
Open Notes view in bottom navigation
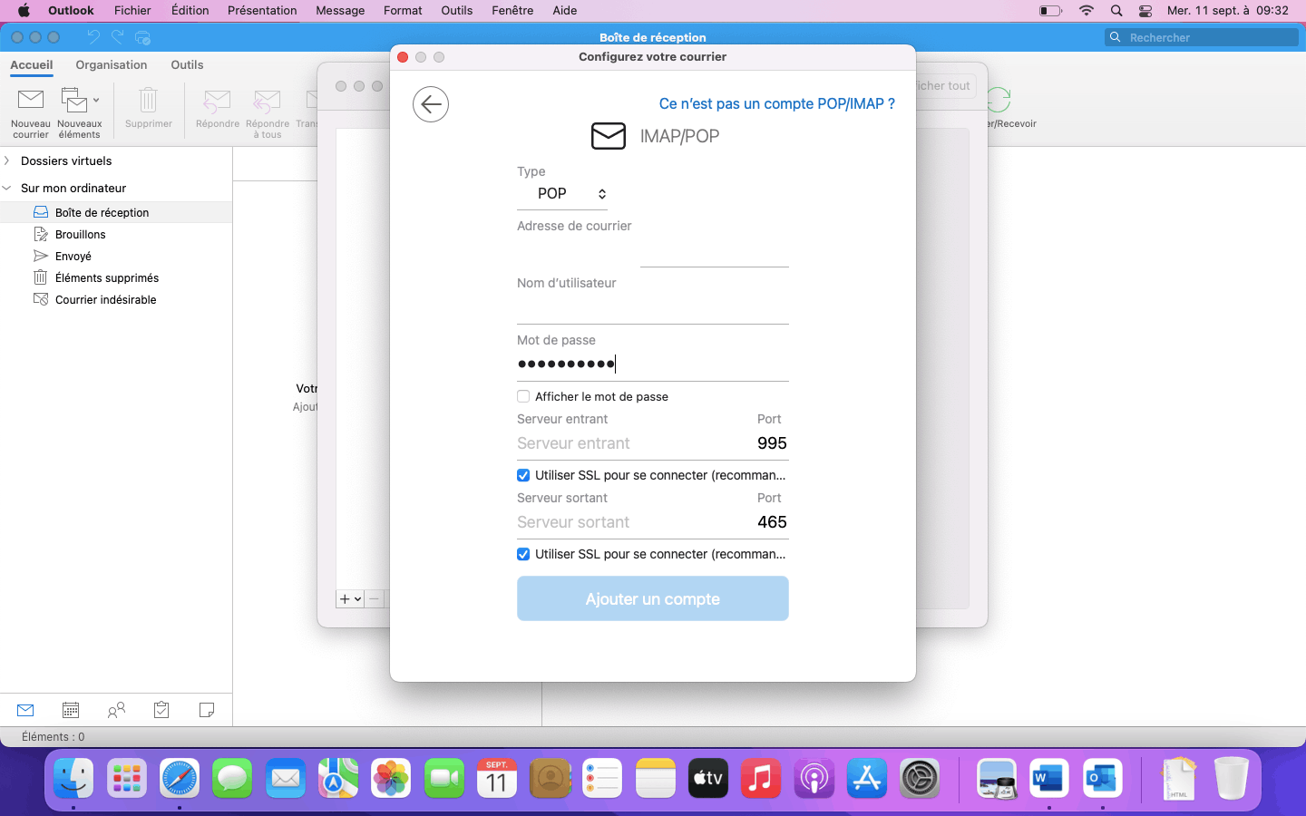pos(207,710)
